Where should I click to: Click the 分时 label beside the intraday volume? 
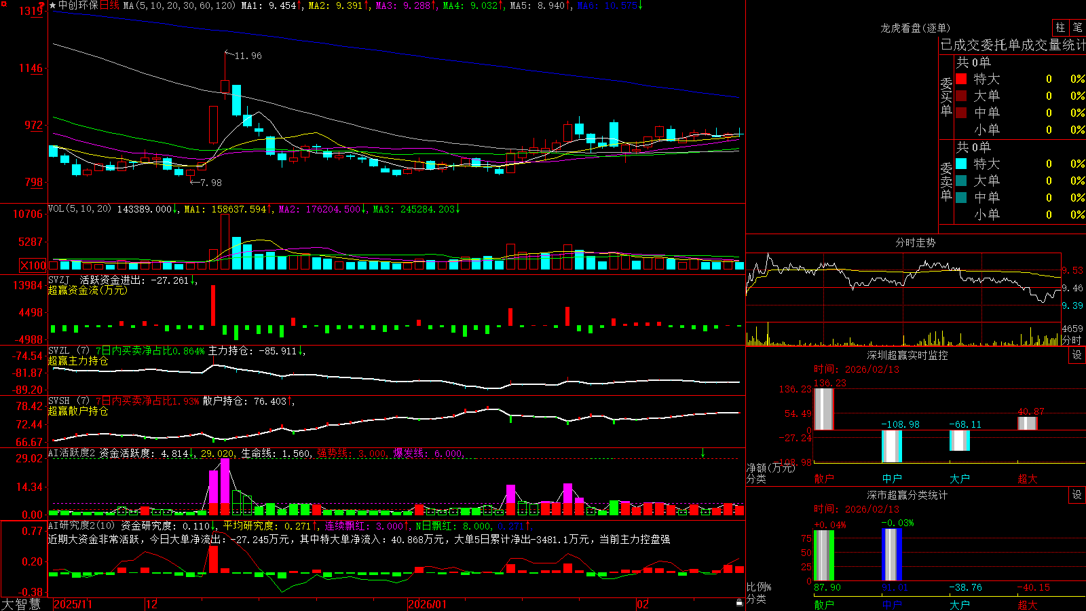1072,340
